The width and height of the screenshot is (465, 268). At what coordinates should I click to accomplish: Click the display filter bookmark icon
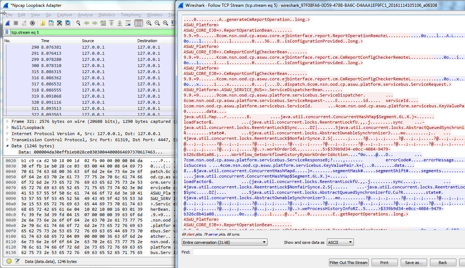(x=7, y=32)
